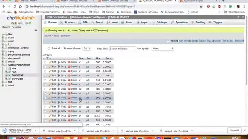Close the downloads bar

(245, 131)
